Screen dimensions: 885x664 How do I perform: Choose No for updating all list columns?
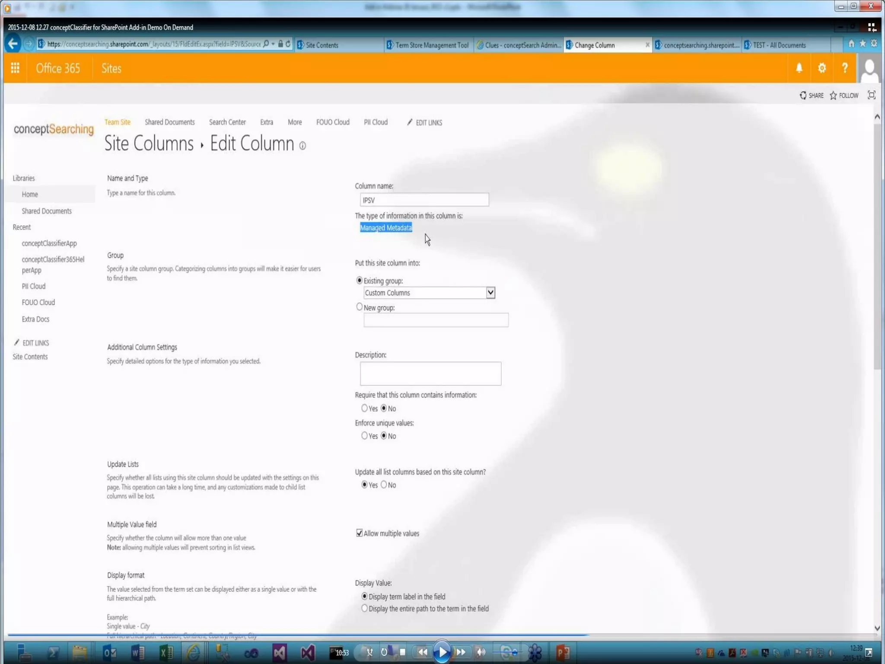[384, 485]
